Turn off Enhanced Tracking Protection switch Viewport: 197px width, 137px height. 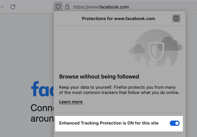pyautogui.click(x=175, y=123)
